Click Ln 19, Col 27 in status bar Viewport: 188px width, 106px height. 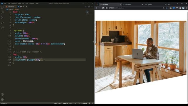point(58,103)
